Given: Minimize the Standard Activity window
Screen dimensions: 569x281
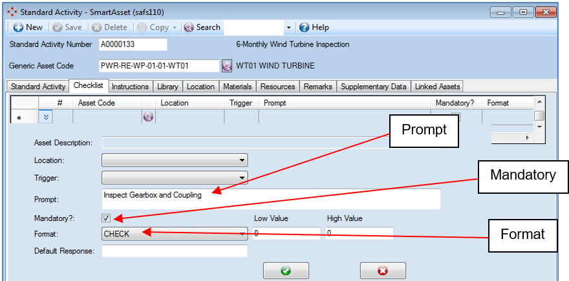Looking at the screenshot, I should pos(501,12).
